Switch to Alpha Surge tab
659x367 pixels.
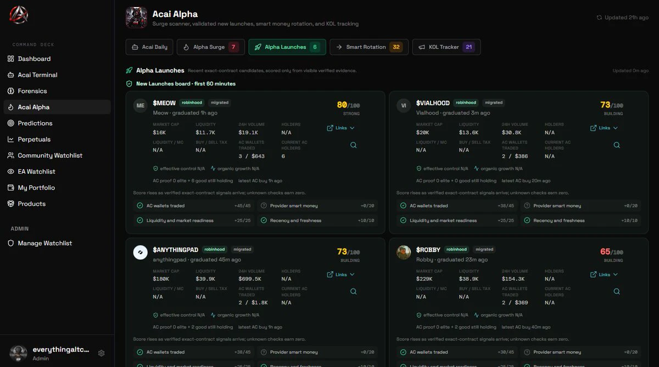pyautogui.click(x=211, y=47)
